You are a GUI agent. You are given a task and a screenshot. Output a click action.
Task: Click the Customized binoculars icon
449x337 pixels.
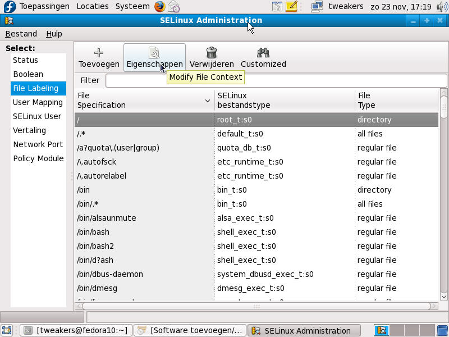pyautogui.click(x=263, y=53)
